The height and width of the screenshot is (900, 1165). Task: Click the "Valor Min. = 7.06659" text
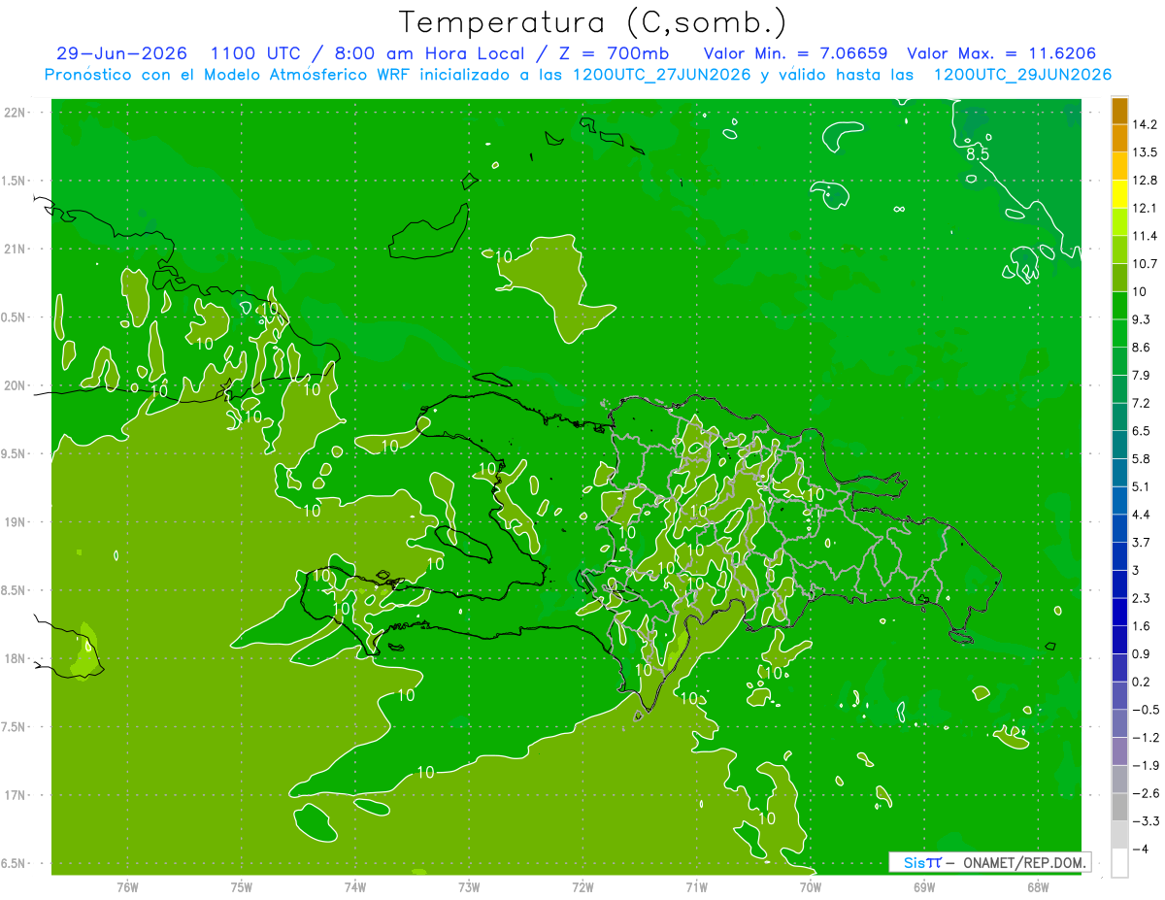tap(795, 53)
